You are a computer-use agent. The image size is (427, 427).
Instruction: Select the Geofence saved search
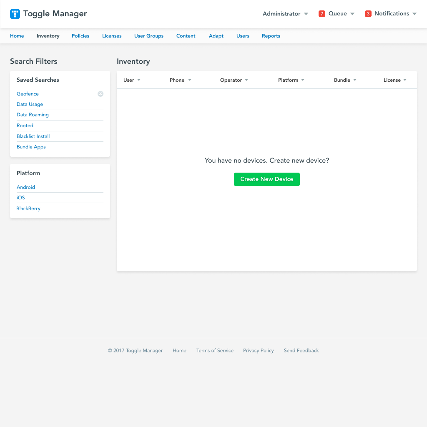tap(28, 94)
